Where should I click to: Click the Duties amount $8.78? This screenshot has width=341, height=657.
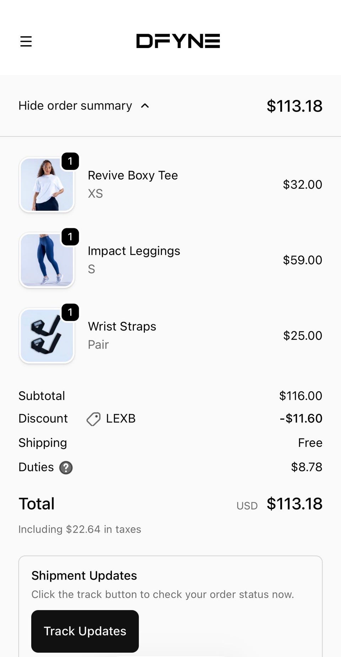click(307, 467)
